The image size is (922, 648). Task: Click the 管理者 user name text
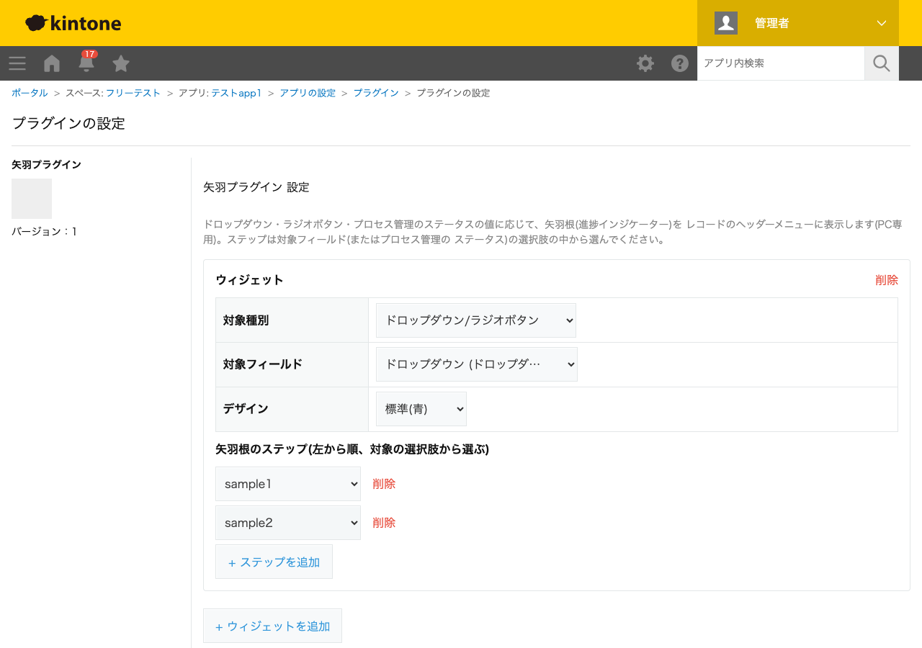pos(772,23)
